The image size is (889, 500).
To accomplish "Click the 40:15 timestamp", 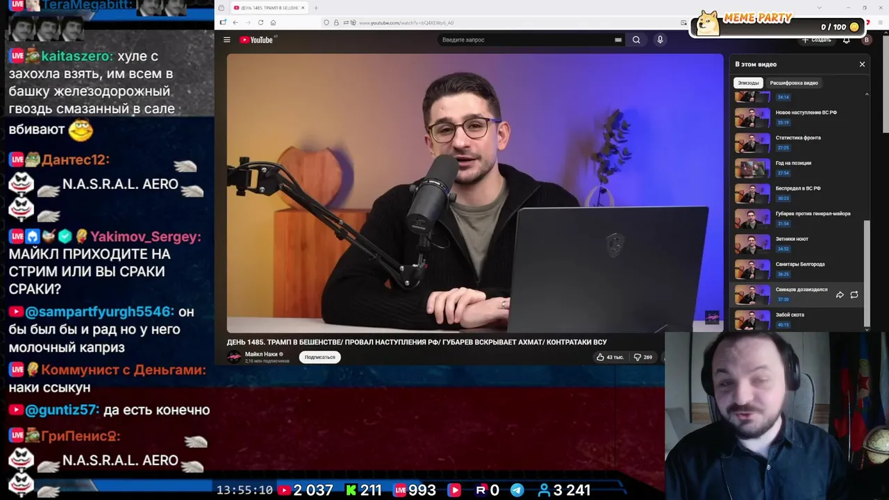I will point(783,325).
